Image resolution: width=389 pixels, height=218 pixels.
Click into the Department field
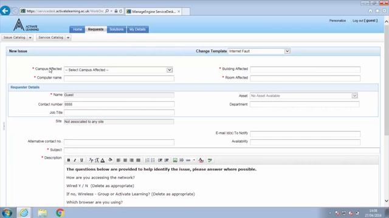(305, 104)
